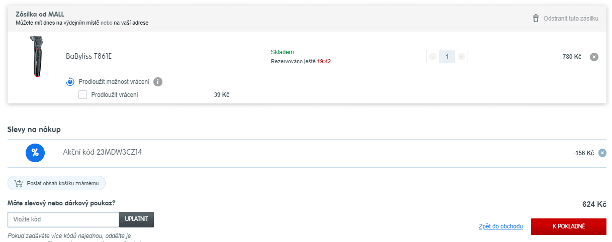Click the extended return circular arrow icon

point(70,82)
